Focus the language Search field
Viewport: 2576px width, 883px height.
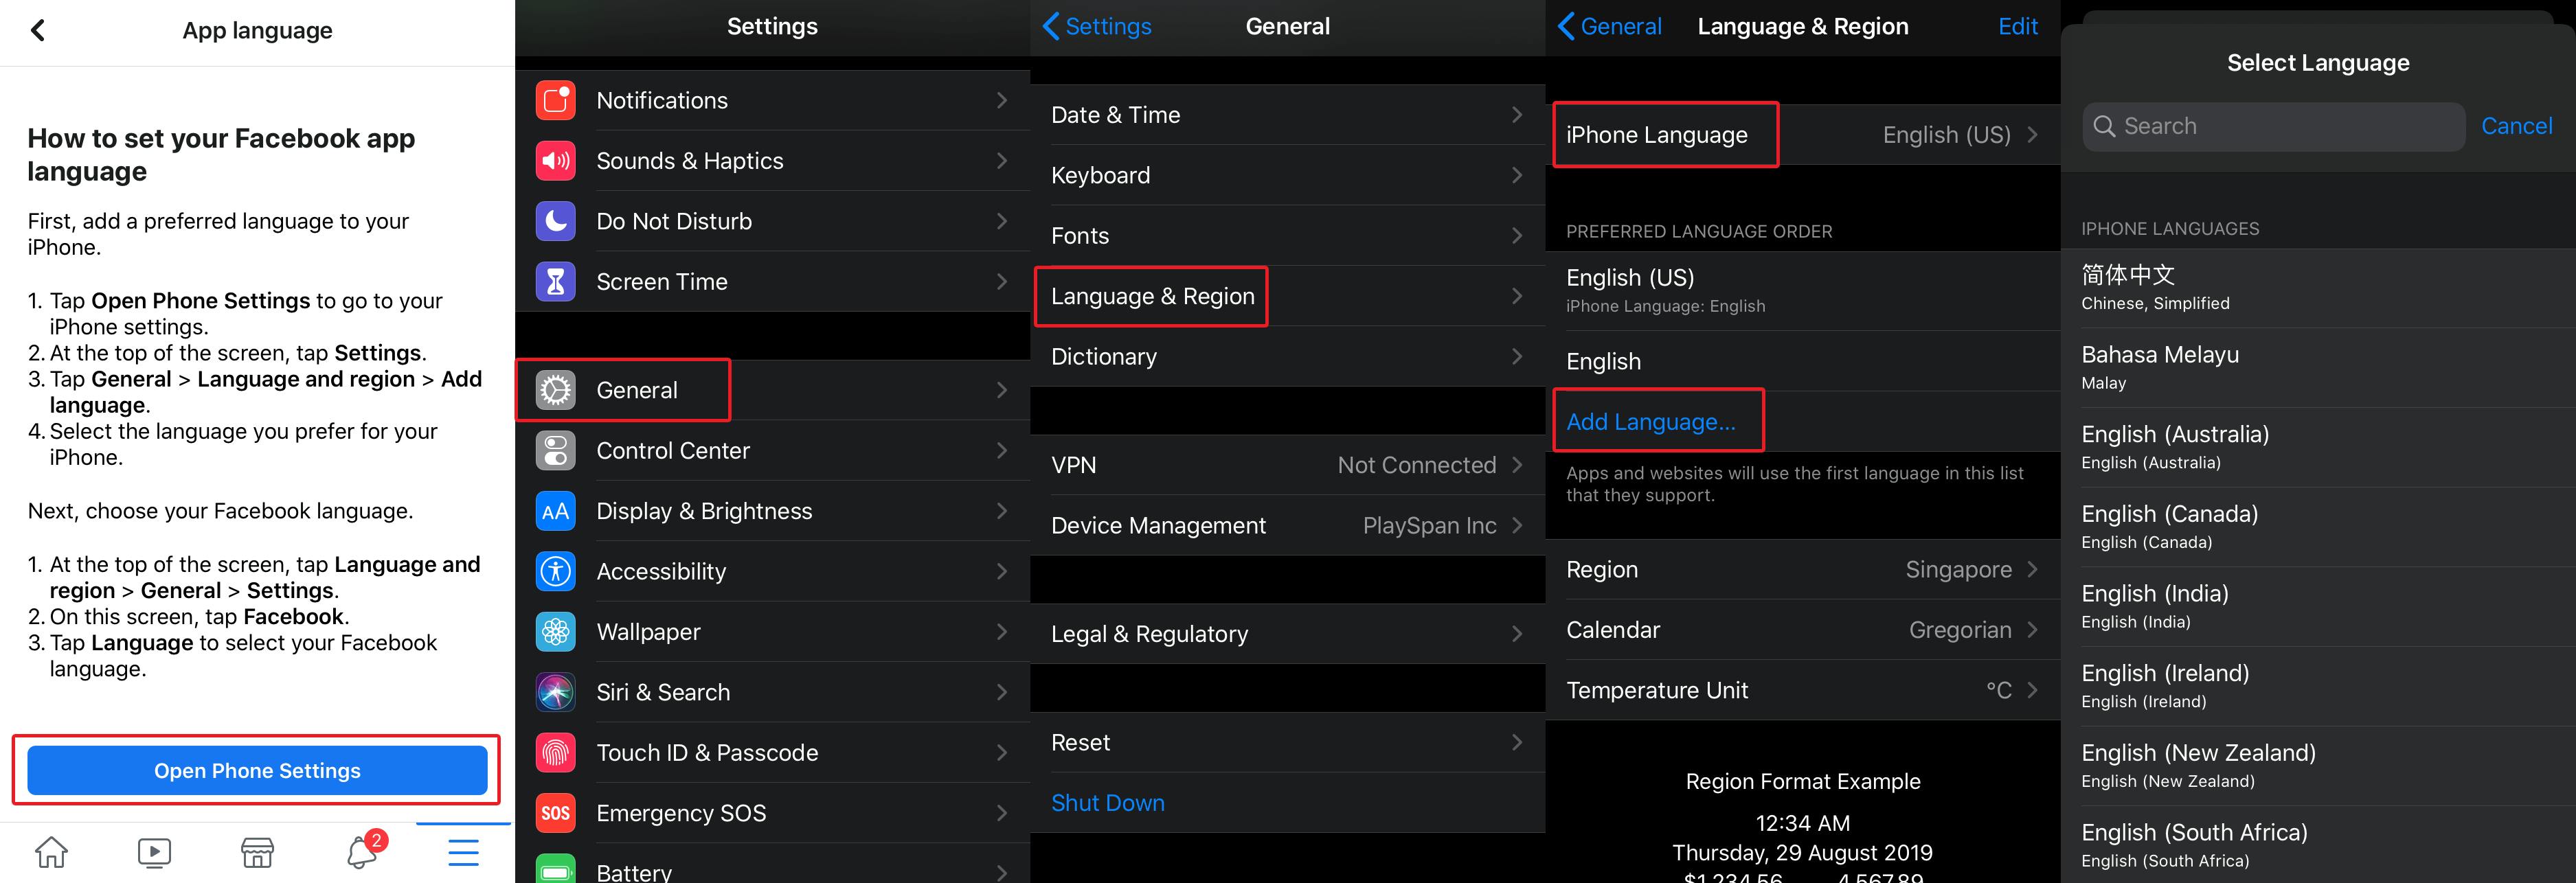[x=2273, y=126]
